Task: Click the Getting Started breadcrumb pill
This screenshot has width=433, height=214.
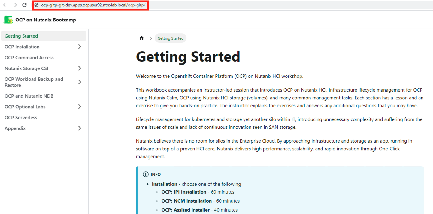Action: pos(170,38)
